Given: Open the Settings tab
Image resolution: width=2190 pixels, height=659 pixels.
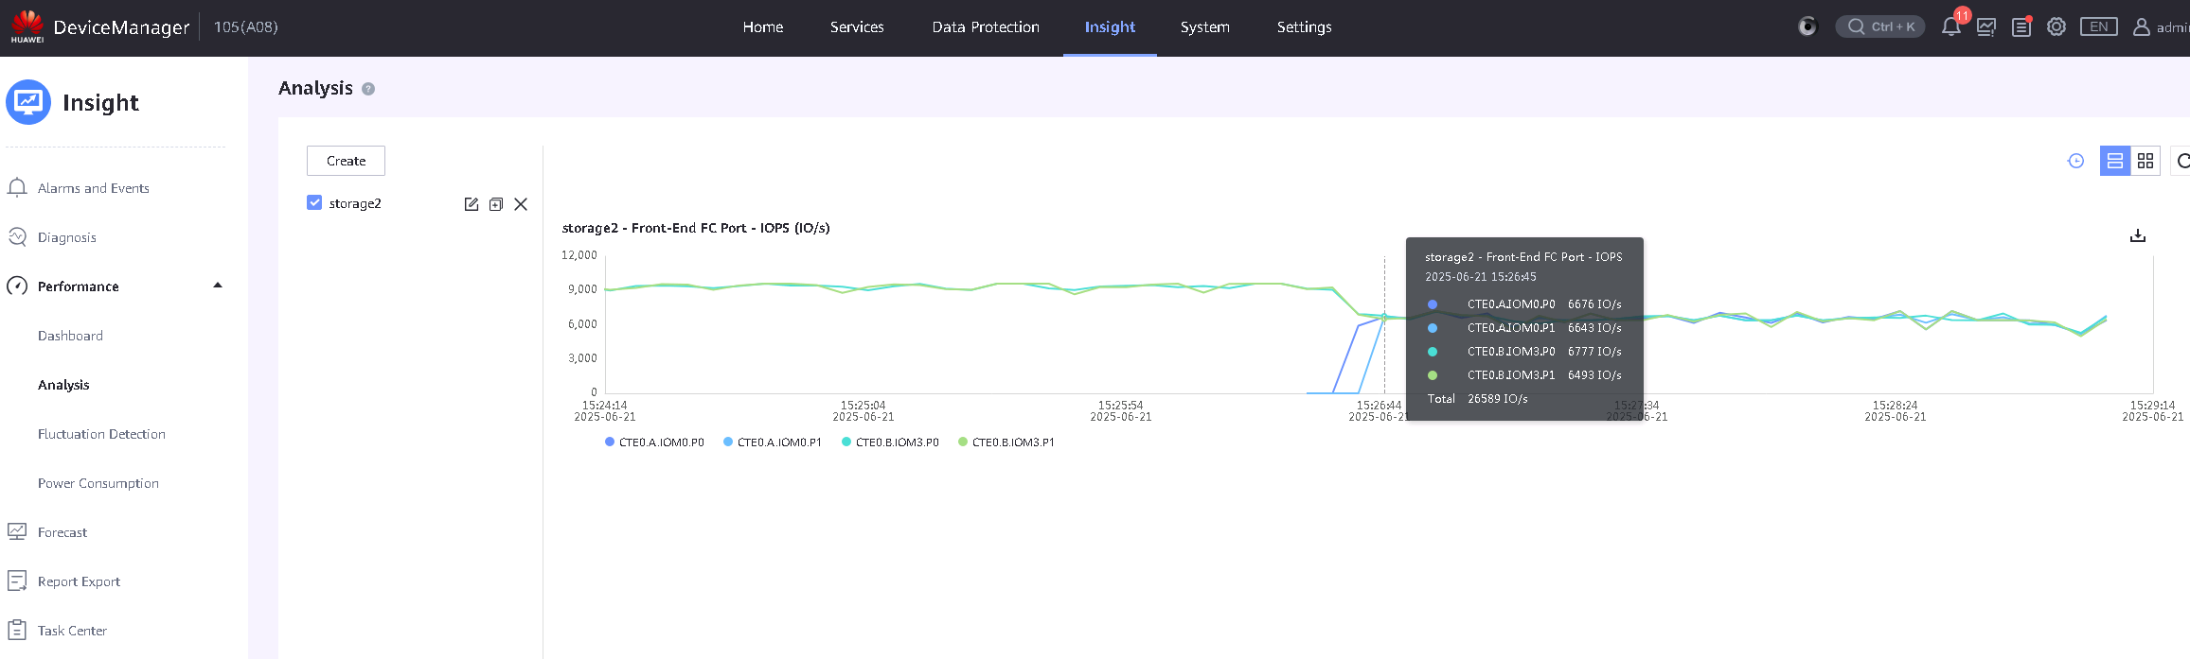Looking at the screenshot, I should [x=1304, y=27].
